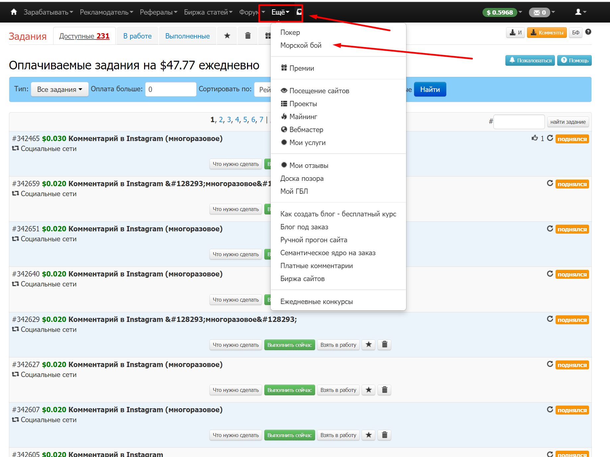Open the Биржа статей dropdown
This screenshot has height=457, width=610.
(x=208, y=12)
